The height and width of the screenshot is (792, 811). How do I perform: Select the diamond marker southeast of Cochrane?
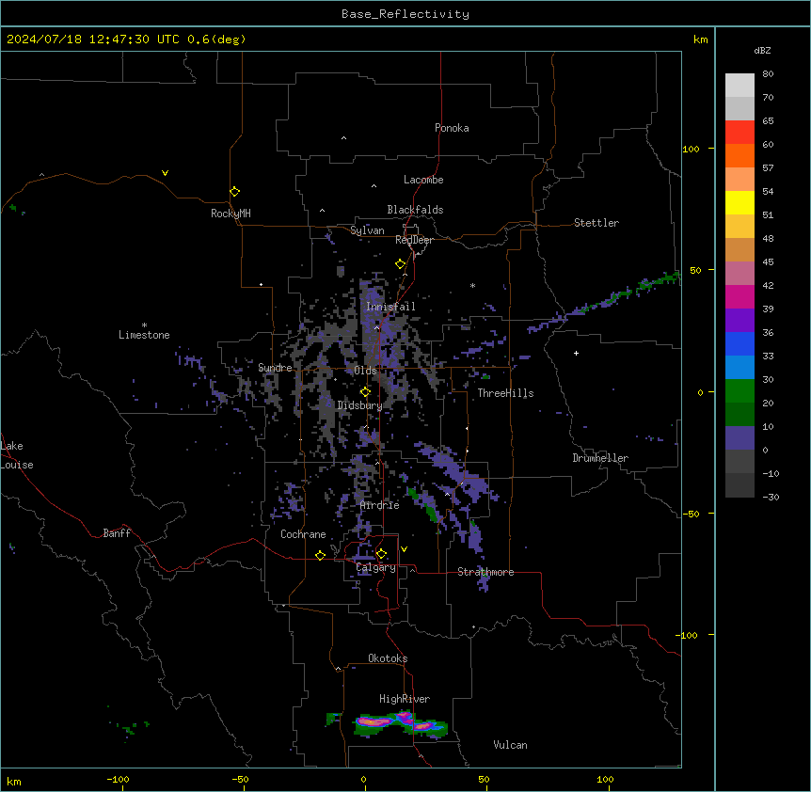(320, 555)
